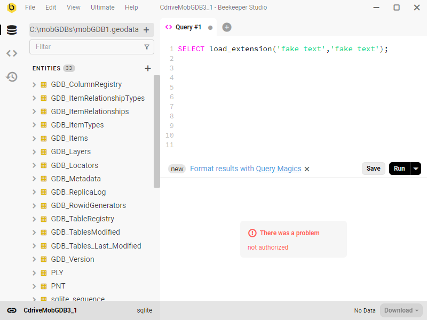
Task: Click the Query #1 tab code icon
Action: click(169, 27)
